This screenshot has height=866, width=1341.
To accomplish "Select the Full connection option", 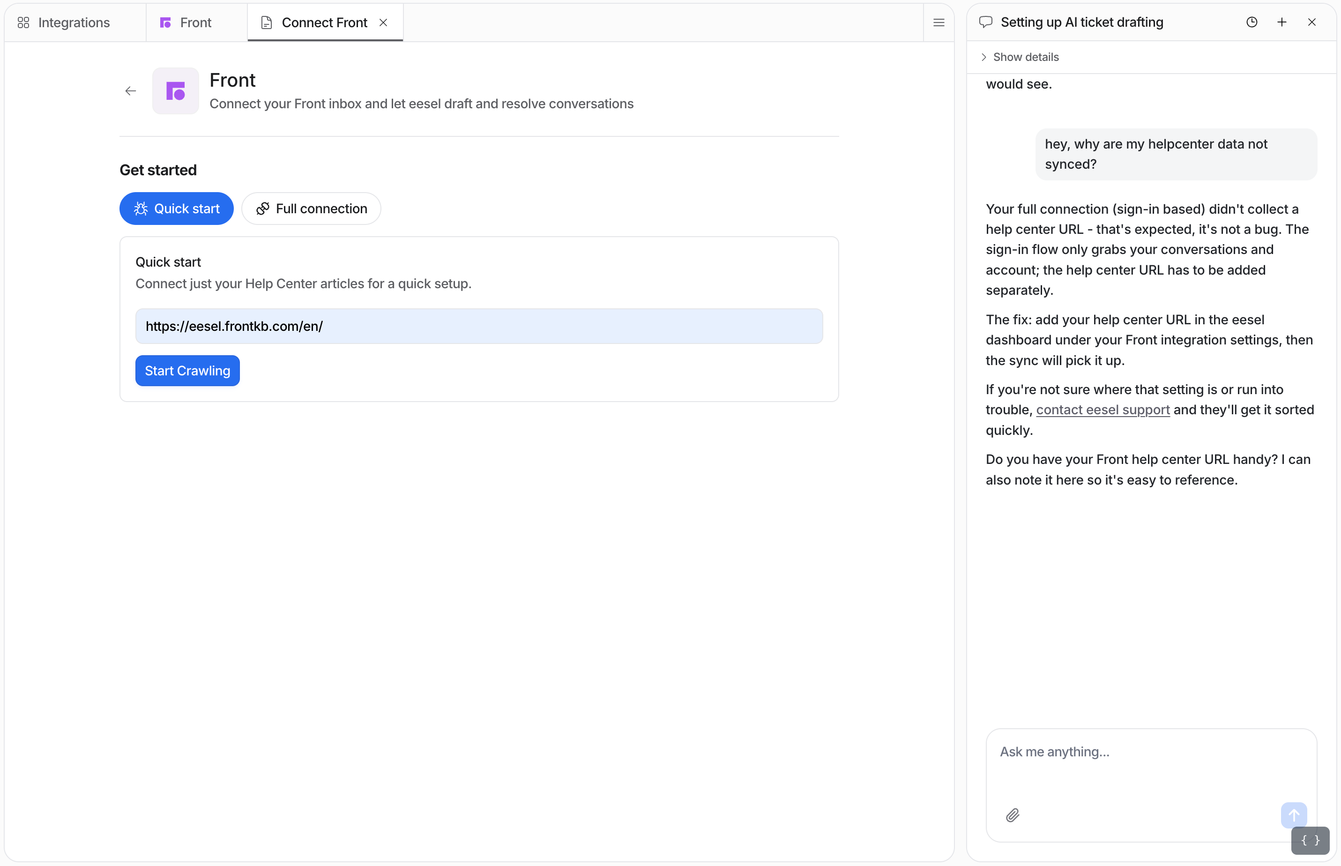I will (x=312, y=209).
